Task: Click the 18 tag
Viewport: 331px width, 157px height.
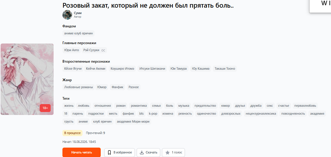Action: pos(66,113)
